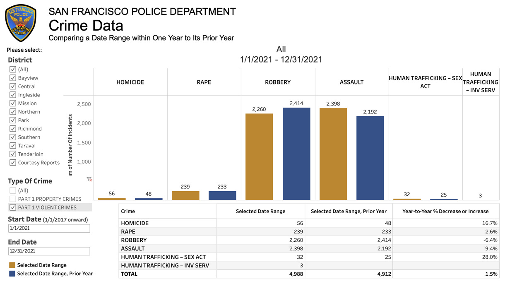The image size is (505, 286).
Task: Disable the Tenderloin district filter
Action: 13,154
